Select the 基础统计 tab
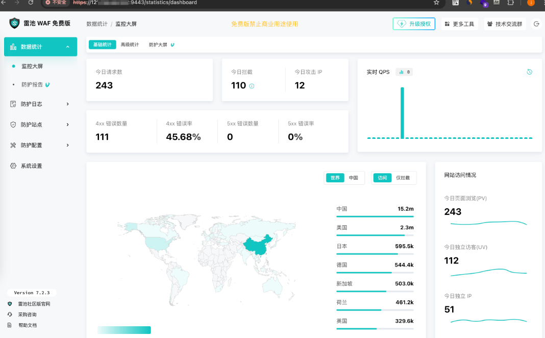The height and width of the screenshot is (338, 545). point(102,44)
